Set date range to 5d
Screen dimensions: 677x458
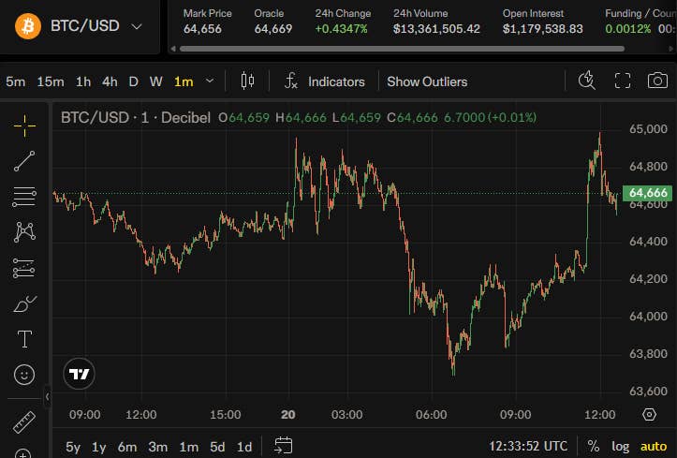coord(217,447)
